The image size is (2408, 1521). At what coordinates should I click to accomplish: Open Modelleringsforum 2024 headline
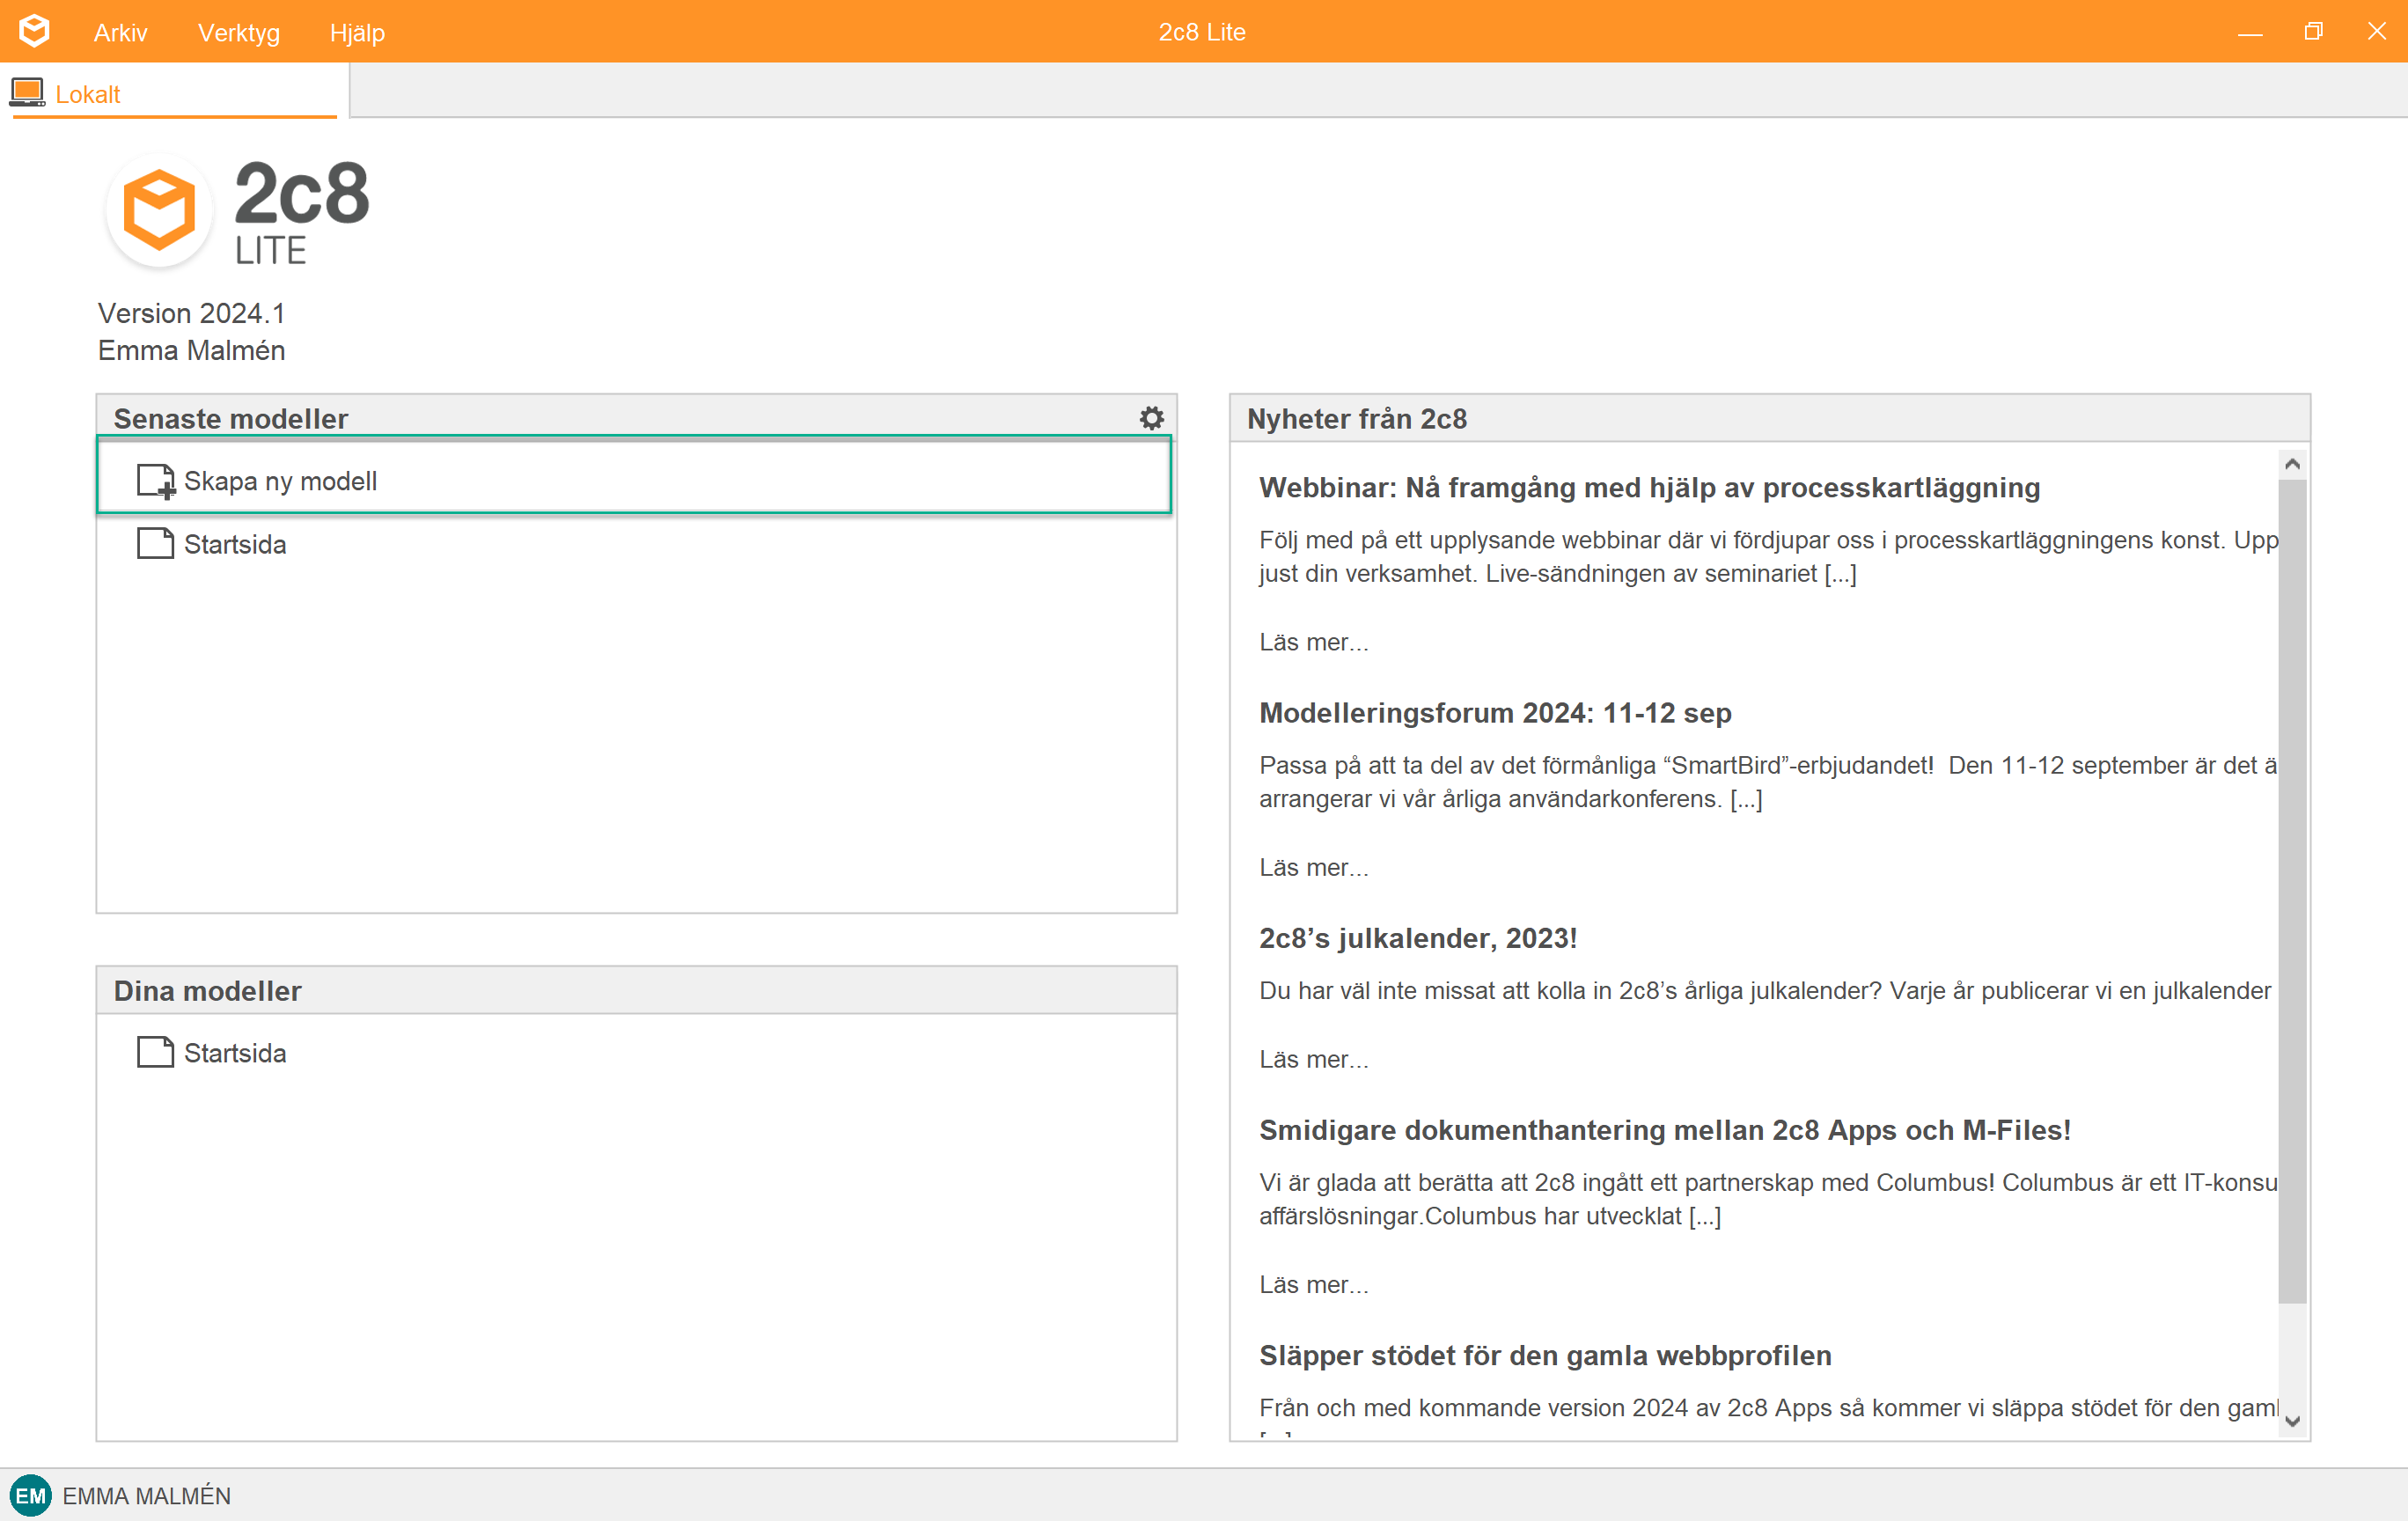pos(1495,712)
